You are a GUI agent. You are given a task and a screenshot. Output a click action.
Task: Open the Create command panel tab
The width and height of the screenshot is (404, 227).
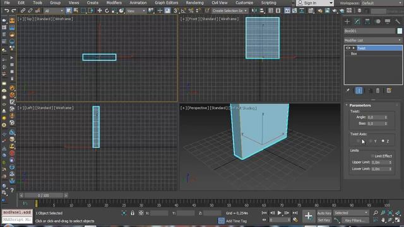(x=347, y=21)
